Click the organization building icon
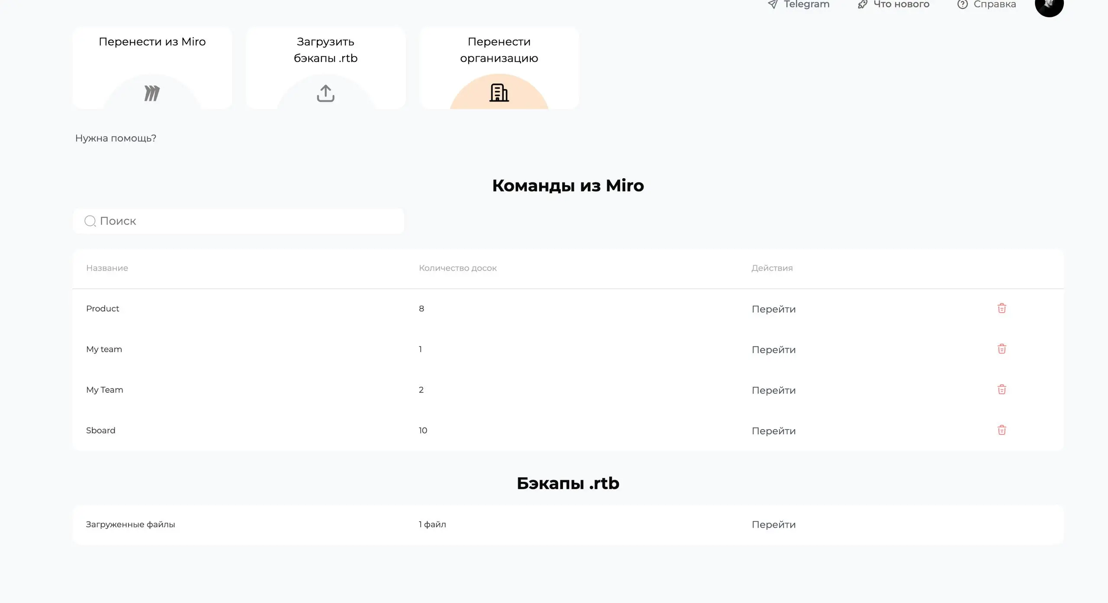Viewport: 1108px width, 603px height. pos(499,93)
